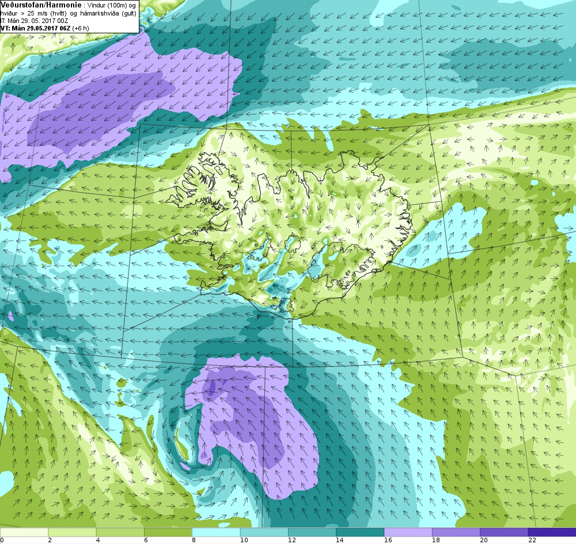Click the 10–12 m/s turquoise legend swatch
This screenshot has width=576, height=544.
(x=264, y=532)
